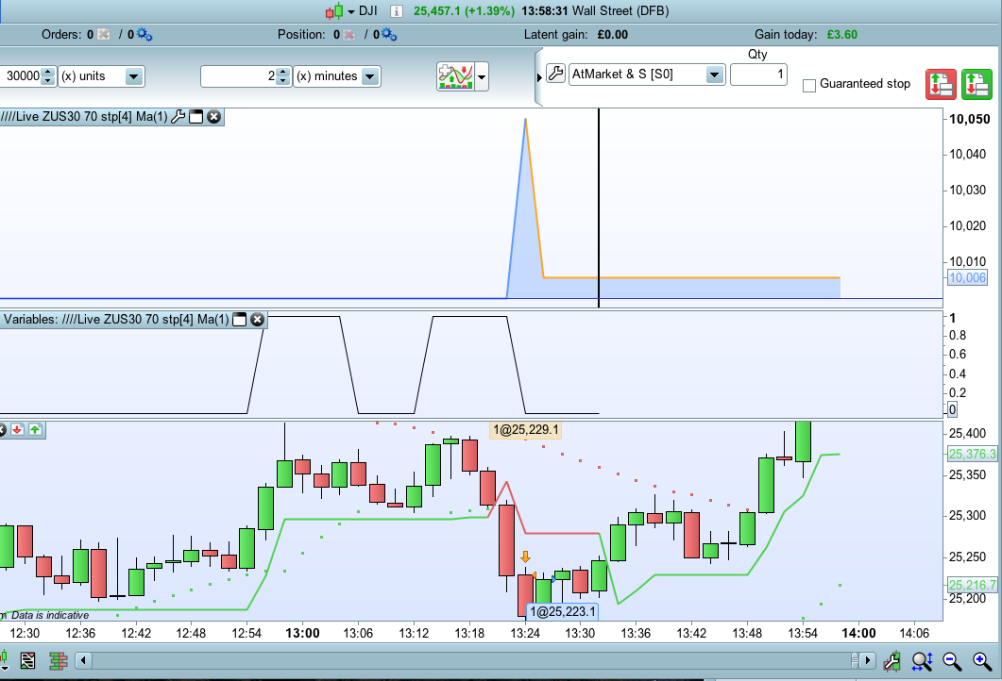This screenshot has height=681, width=1002.
Task: Click the Gain today £3.60 value
Action: pos(841,35)
